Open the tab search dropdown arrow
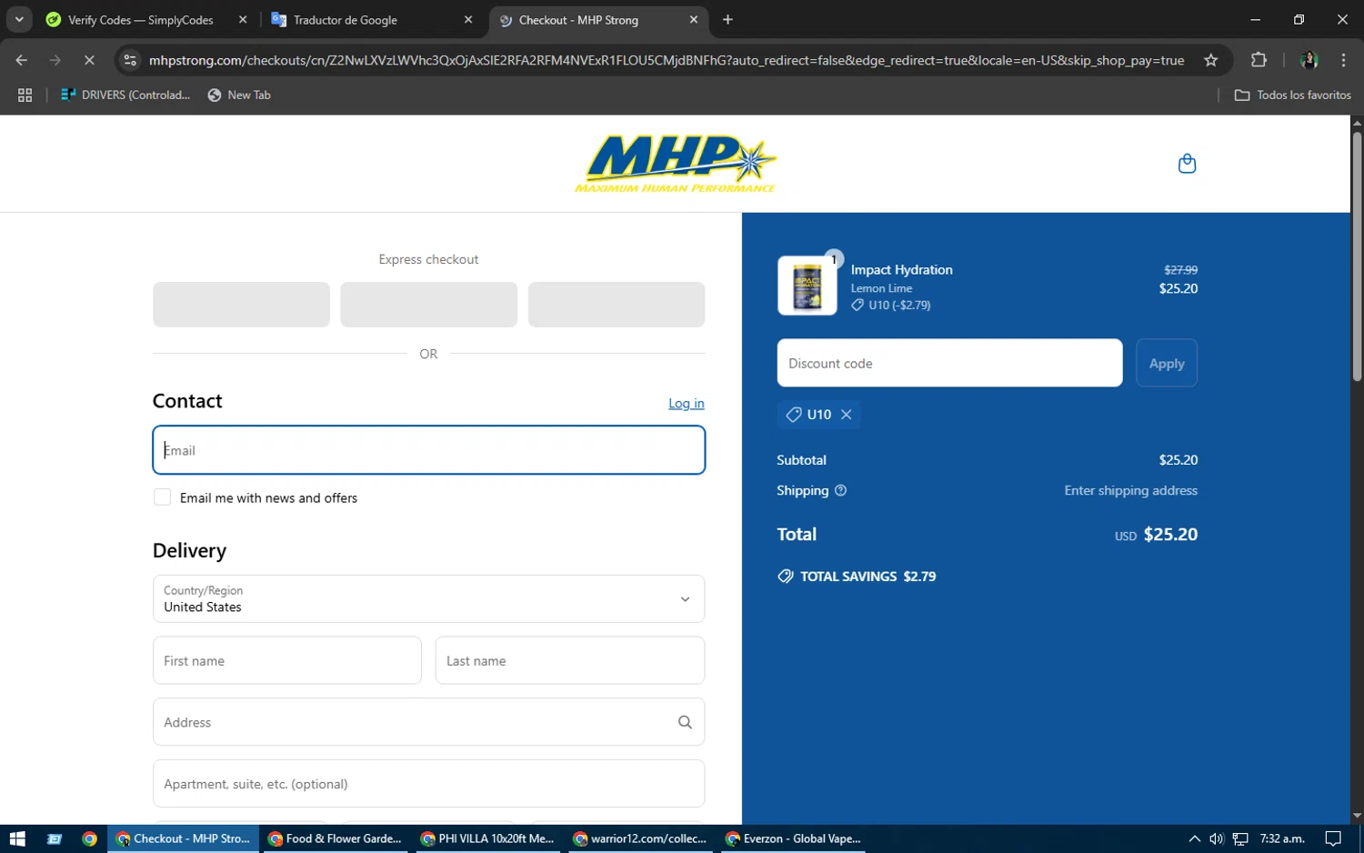This screenshot has width=1364, height=853. pos(19,19)
